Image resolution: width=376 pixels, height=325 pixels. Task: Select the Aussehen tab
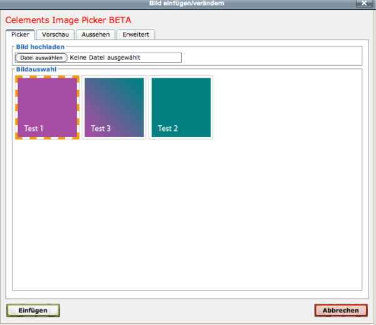click(x=96, y=34)
